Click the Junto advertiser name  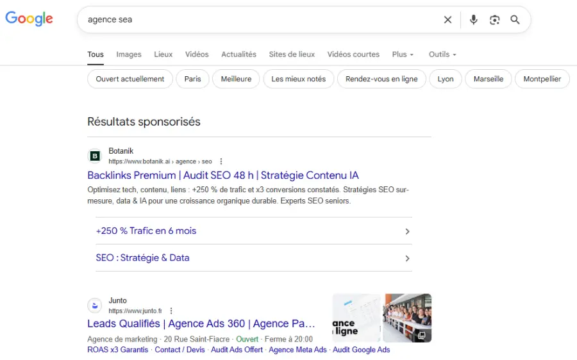tap(117, 301)
